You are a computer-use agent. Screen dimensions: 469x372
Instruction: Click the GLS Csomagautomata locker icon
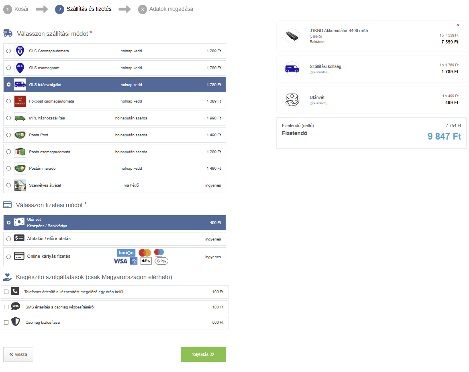pyautogui.click(x=20, y=51)
